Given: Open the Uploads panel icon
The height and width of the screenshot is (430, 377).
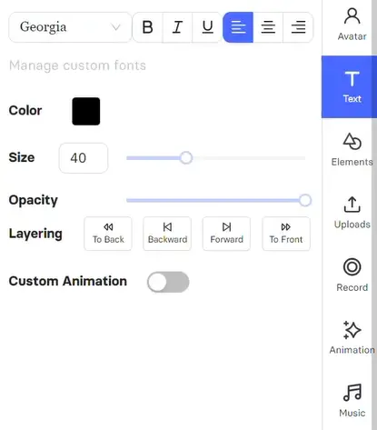Looking at the screenshot, I should (352, 212).
